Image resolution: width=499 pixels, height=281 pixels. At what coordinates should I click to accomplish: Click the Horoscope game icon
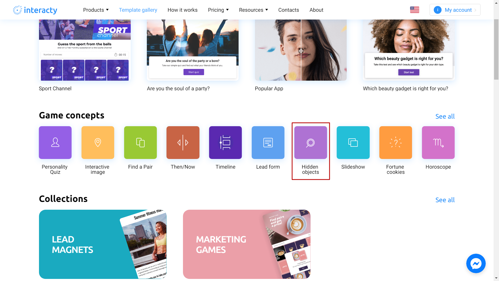[438, 142]
